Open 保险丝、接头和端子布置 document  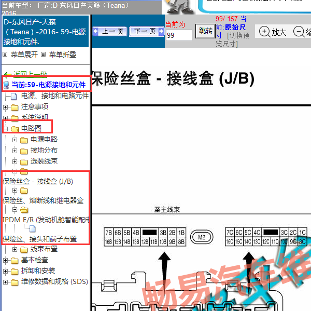pos(40,239)
